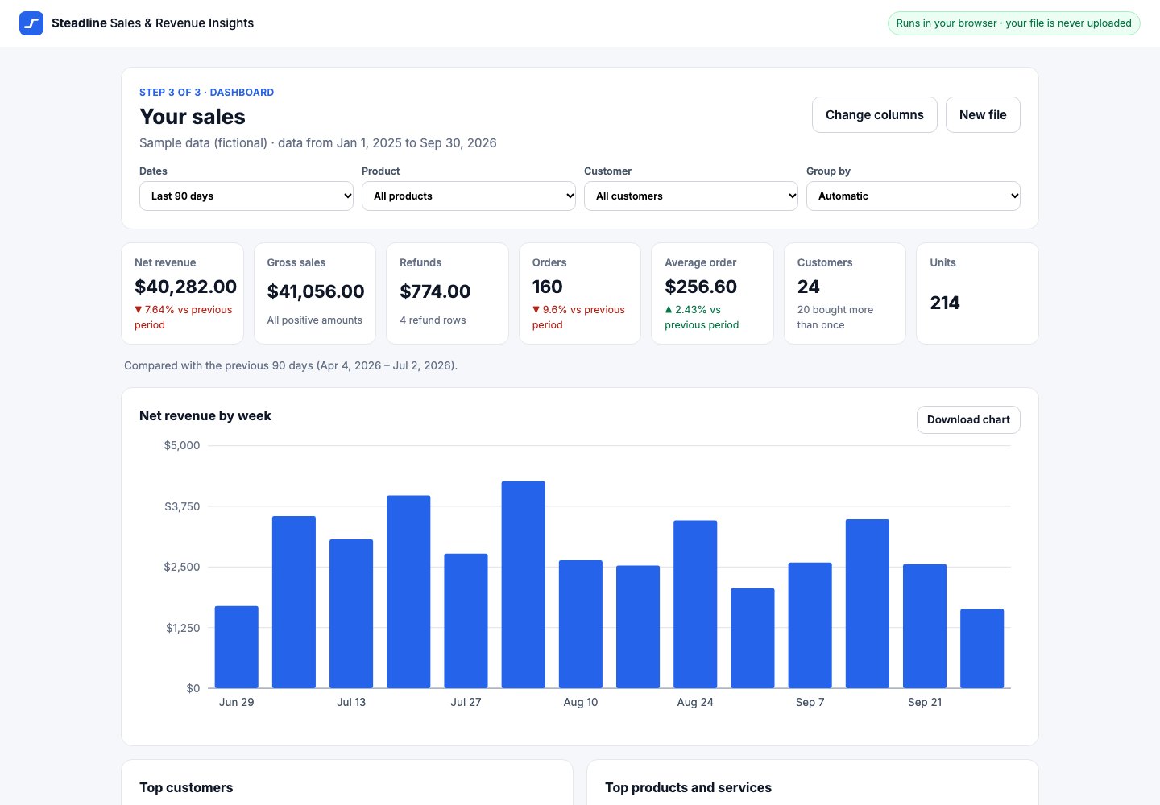Click the 'Top products and services' heading
This screenshot has height=805, width=1160.
(x=688, y=787)
